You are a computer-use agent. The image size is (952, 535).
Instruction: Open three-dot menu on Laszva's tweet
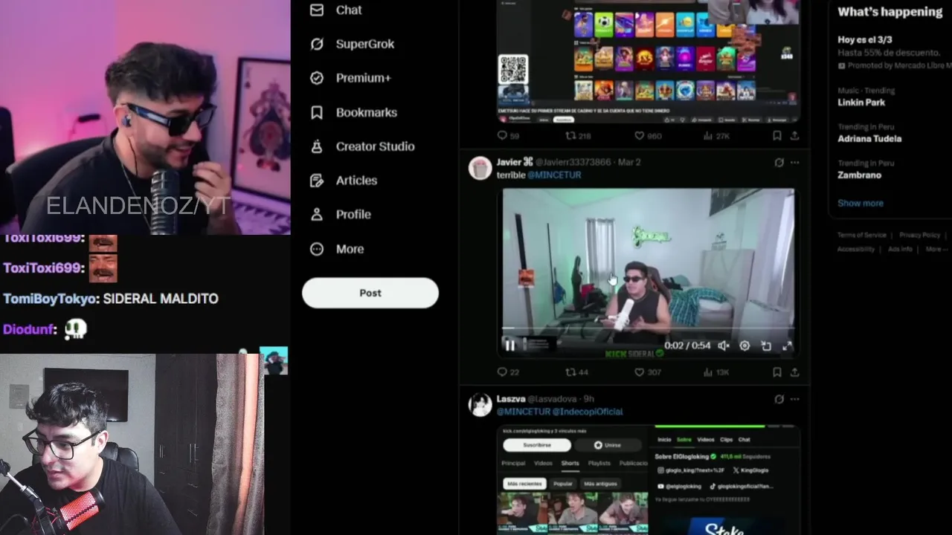(794, 399)
